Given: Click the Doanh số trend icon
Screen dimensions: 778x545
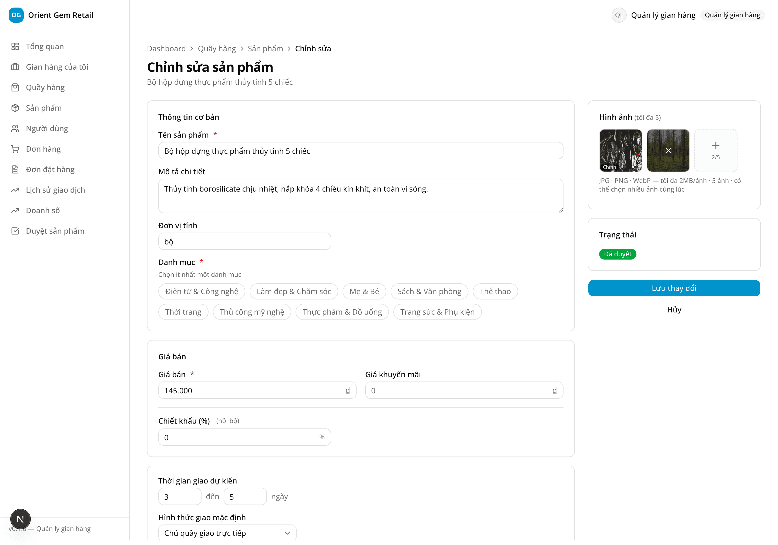Looking at the screenshot, I should pyautogui.click(x=15, y=210).
